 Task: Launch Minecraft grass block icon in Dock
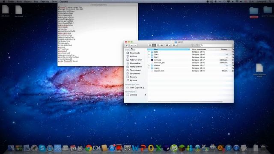[182, 148]
